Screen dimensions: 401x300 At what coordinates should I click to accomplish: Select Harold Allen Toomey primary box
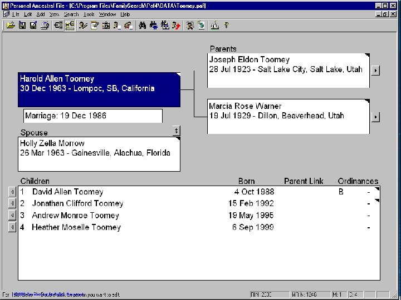(x=99, y=89)
